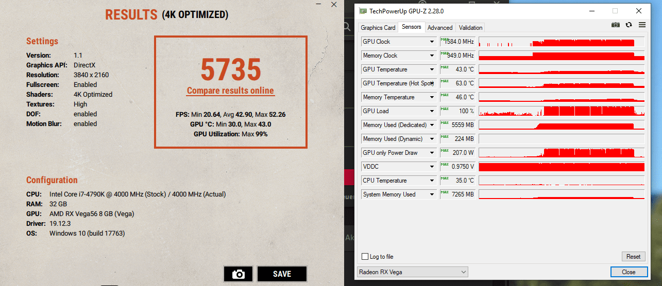Click the VDDC history graph

click(562, 167)
